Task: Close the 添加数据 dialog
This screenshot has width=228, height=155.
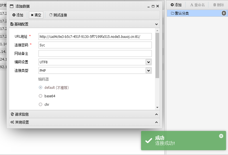Action: click(x=158, y=6)
